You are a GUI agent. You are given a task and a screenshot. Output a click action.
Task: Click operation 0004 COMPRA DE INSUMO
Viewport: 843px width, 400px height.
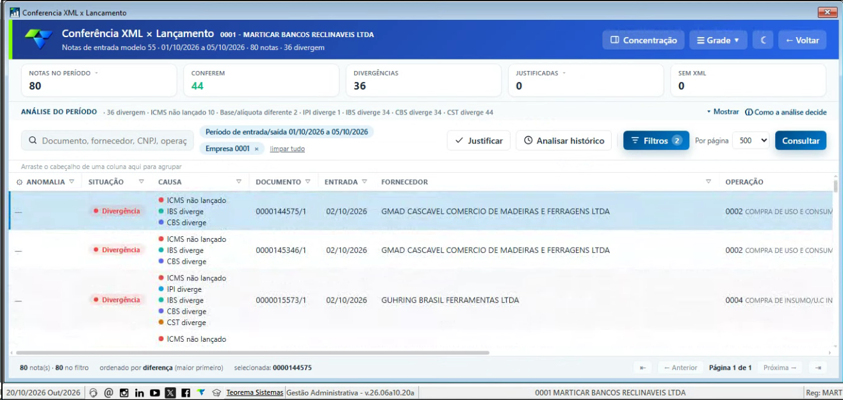click(x=779, y=300)
